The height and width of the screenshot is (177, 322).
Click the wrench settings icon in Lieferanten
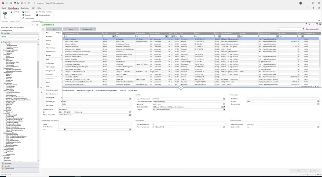click(310, 24)
